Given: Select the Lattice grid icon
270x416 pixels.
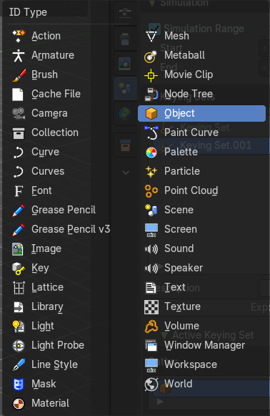Looking at the screenshot, I should [19, 288].
